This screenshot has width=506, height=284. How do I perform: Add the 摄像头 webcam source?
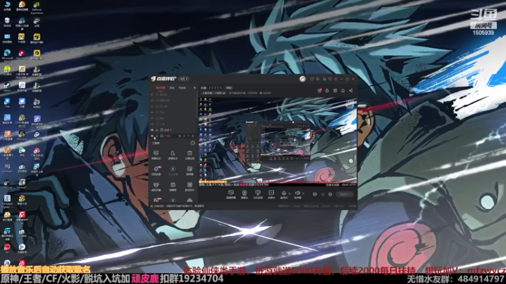244,194
